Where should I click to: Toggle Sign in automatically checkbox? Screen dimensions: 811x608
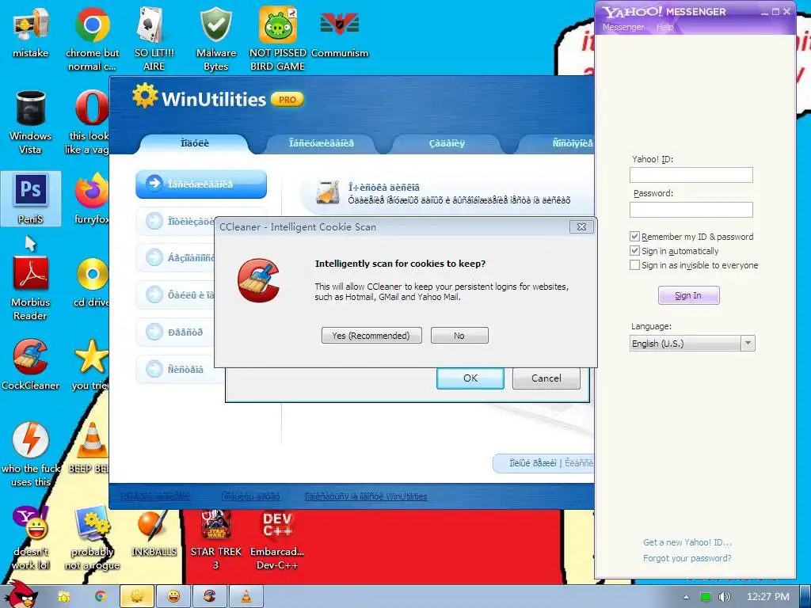(x=634, y=251)
